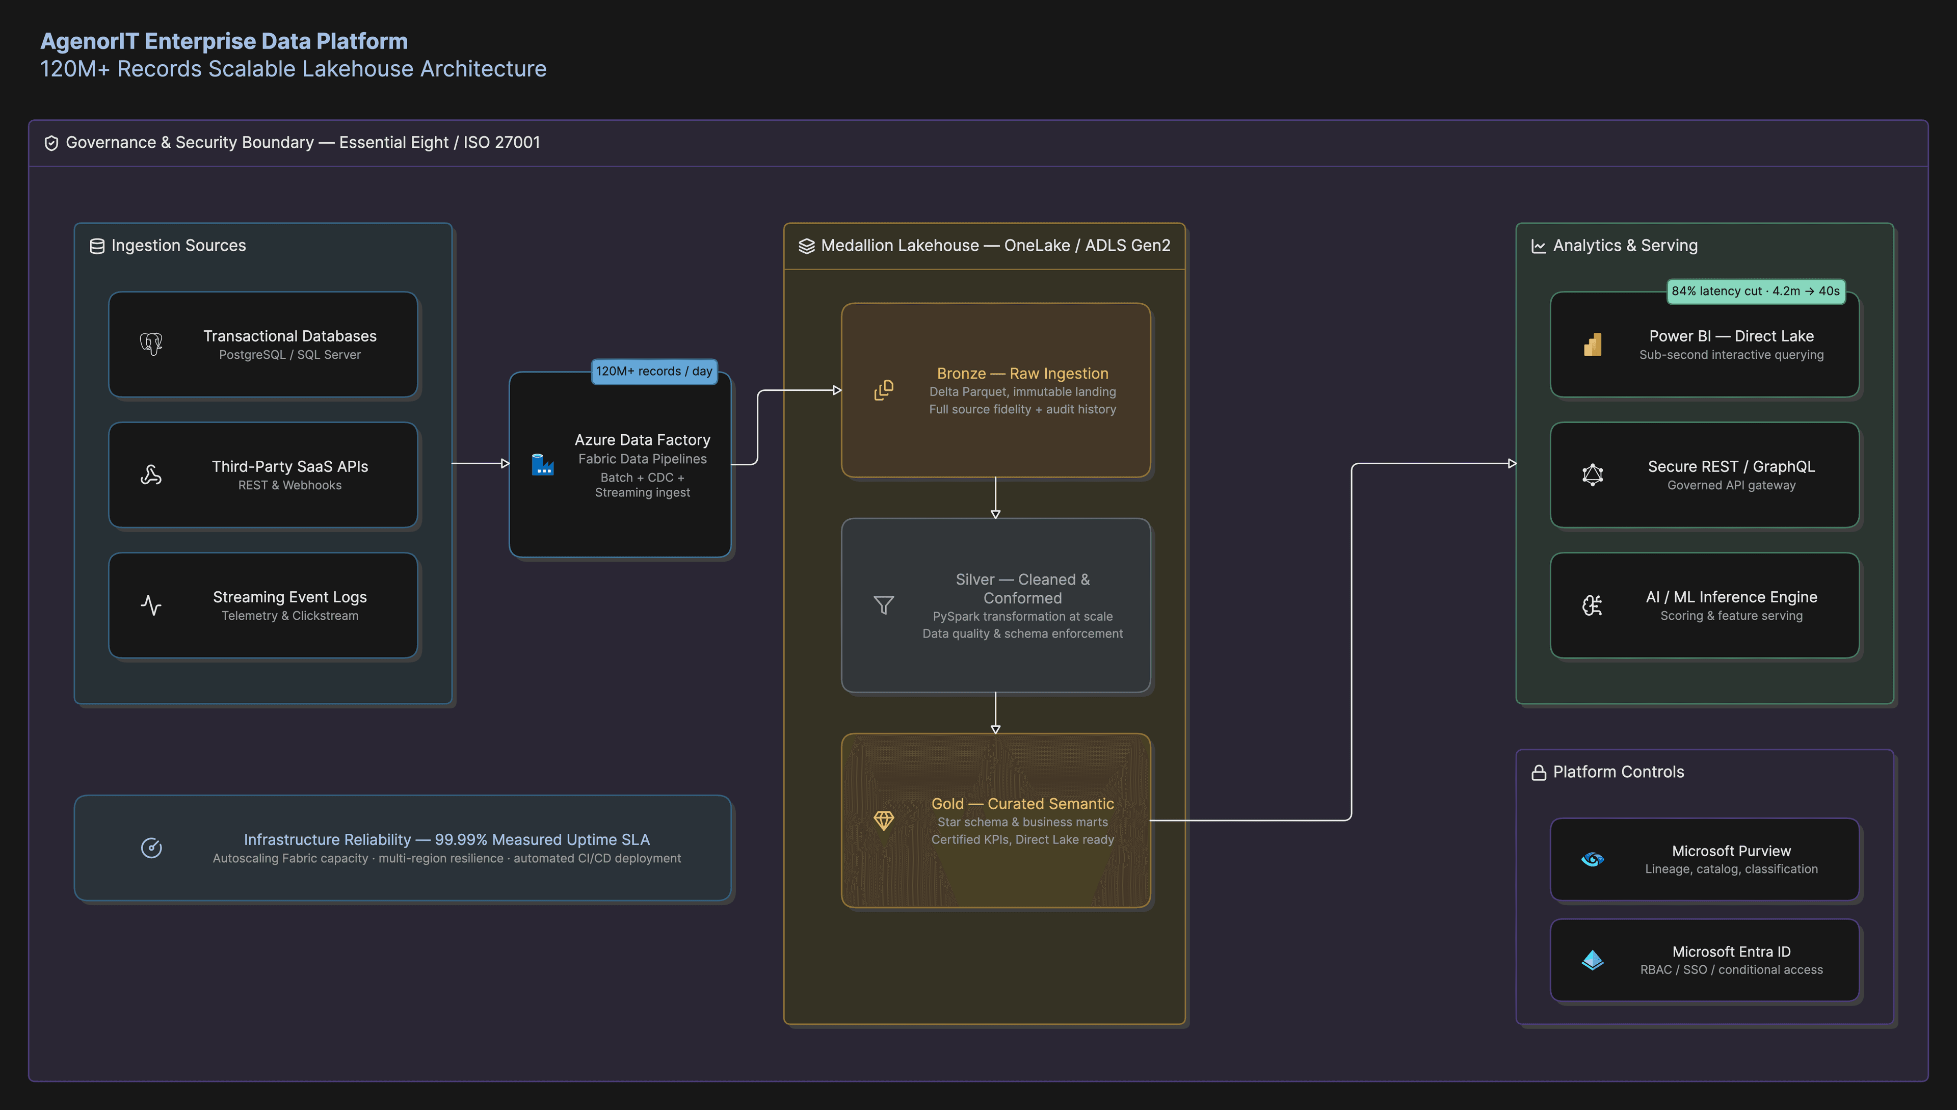Click the GraphQL icon in Secure REST card

(1593, 475)
